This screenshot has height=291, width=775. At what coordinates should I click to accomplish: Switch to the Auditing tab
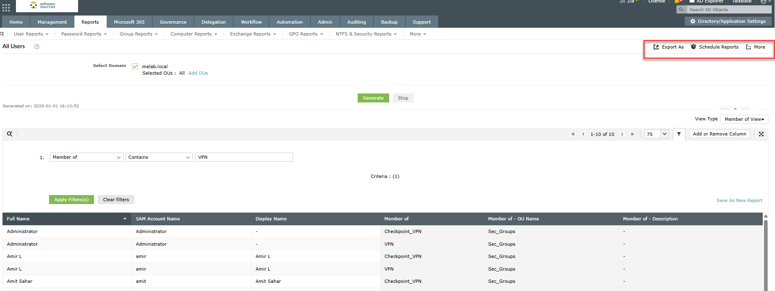pos(356,22)
